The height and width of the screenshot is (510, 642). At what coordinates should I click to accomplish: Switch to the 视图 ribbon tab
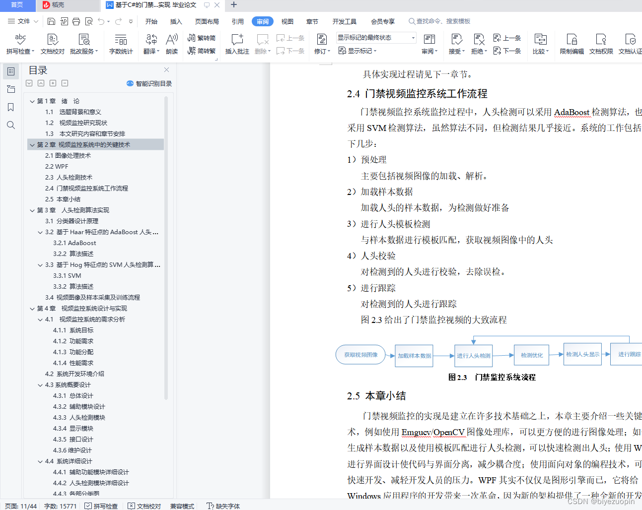click(x=287, y=21)
